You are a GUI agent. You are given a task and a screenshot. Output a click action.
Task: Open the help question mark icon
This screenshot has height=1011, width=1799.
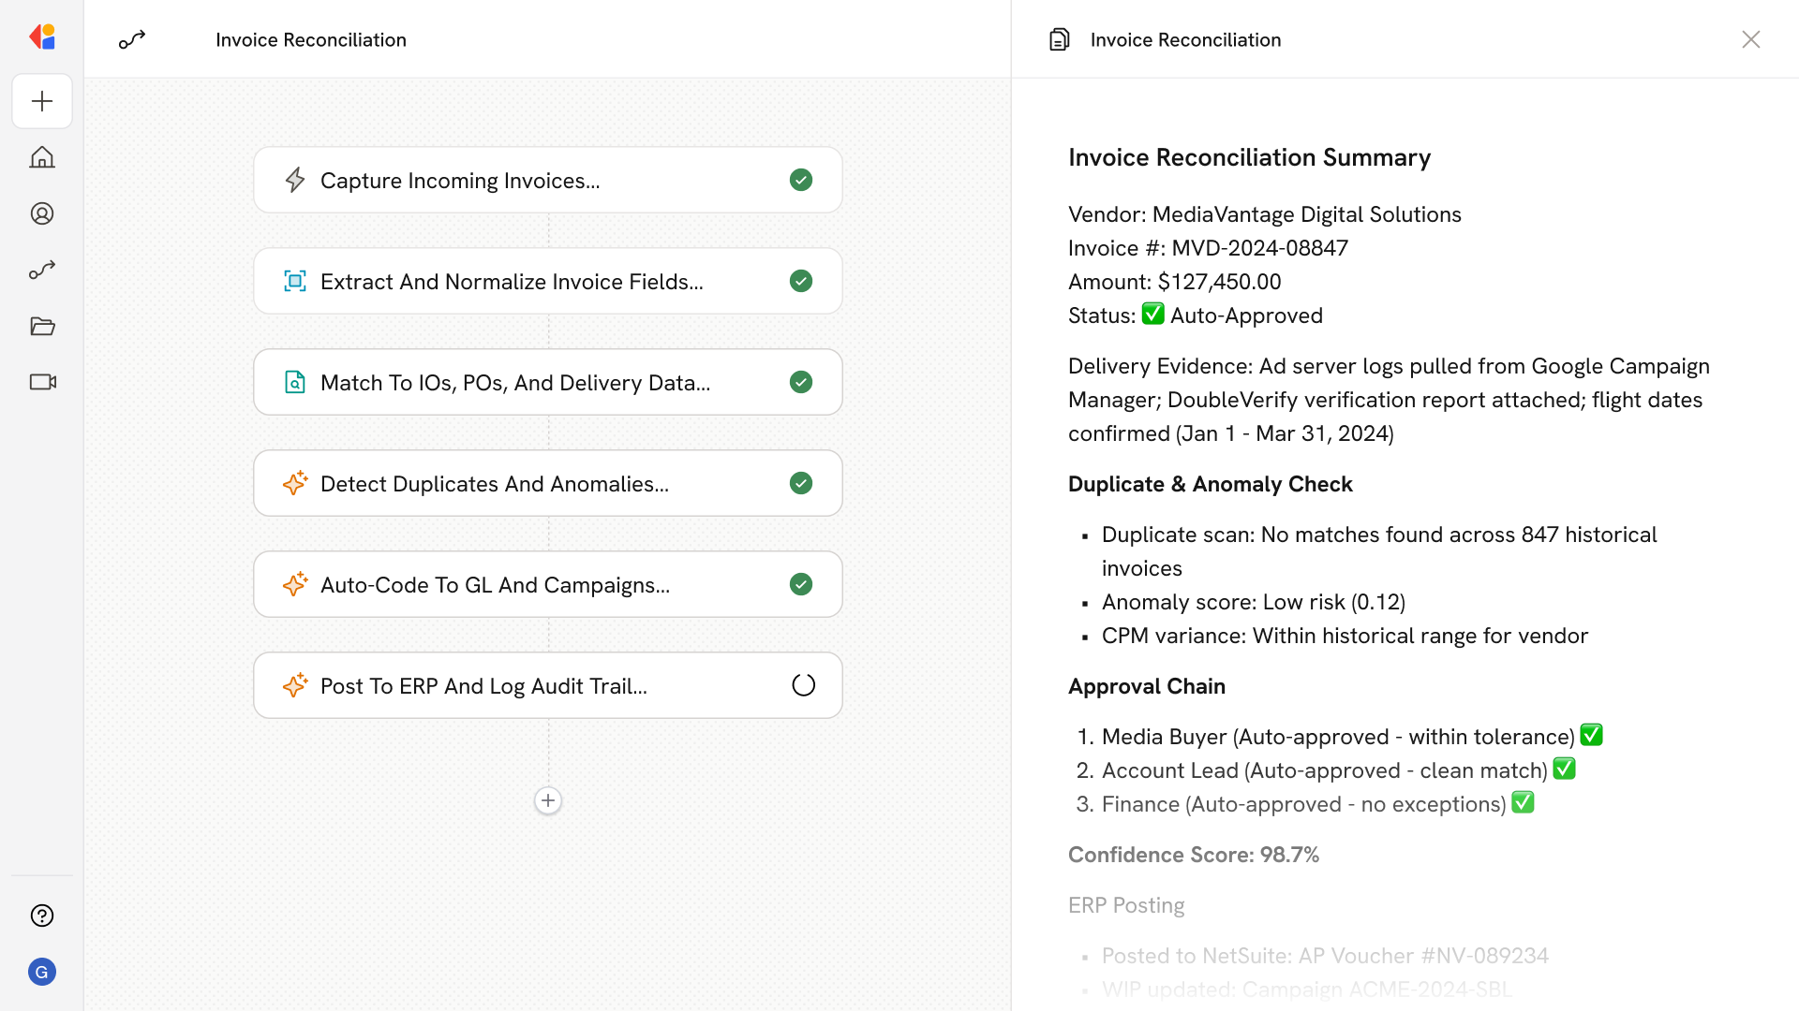coord(42,916)
